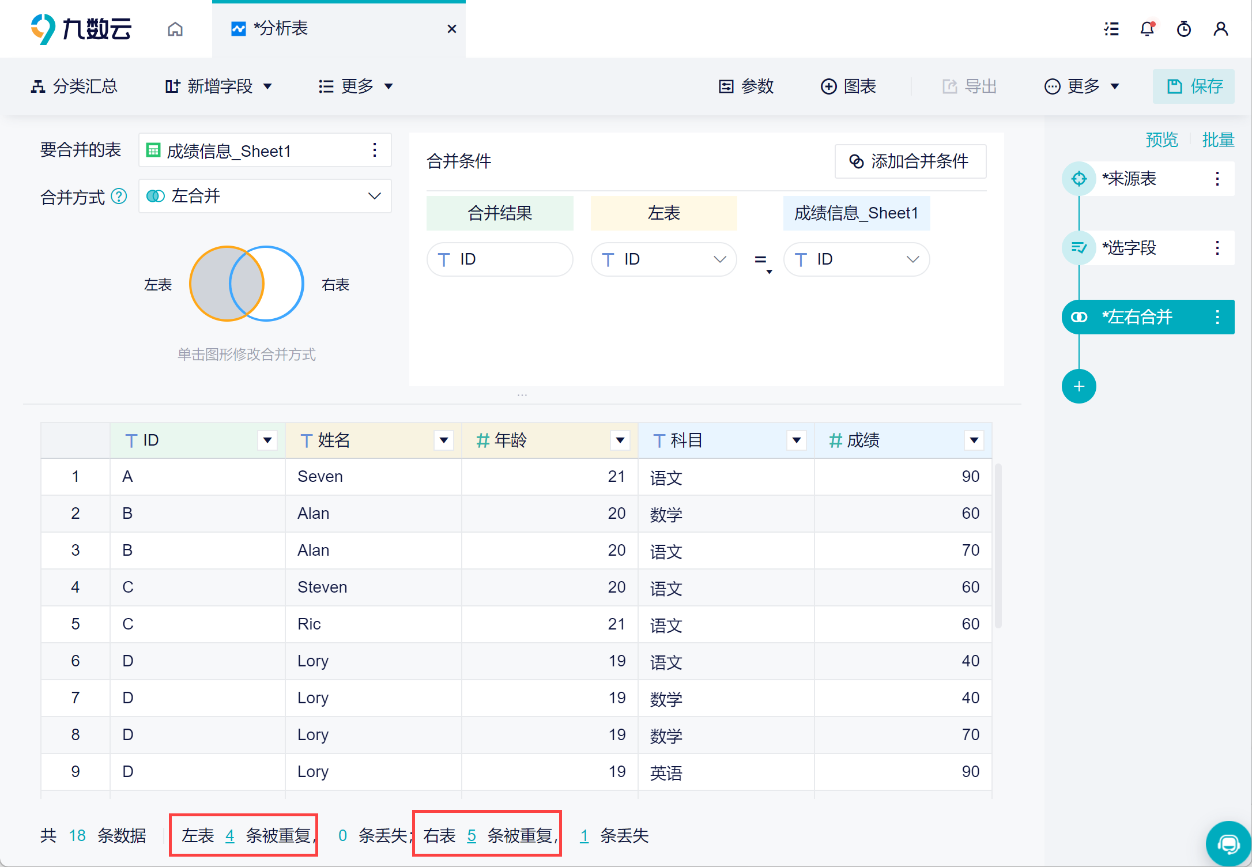Image resolution: width=1252 pixels, height=867 pixels.
Task: Open the 新增字段 dropdown
Action: [x=218, y=86]
